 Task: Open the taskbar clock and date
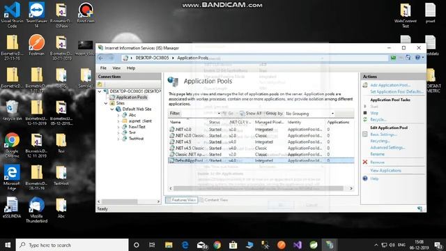(419, 245)
